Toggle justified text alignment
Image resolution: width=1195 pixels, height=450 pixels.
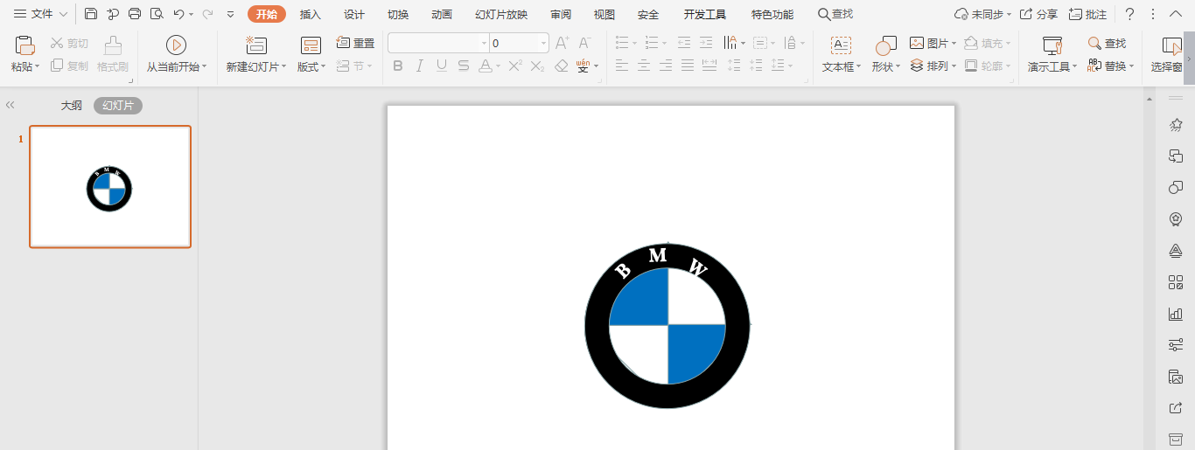point(688,66)
